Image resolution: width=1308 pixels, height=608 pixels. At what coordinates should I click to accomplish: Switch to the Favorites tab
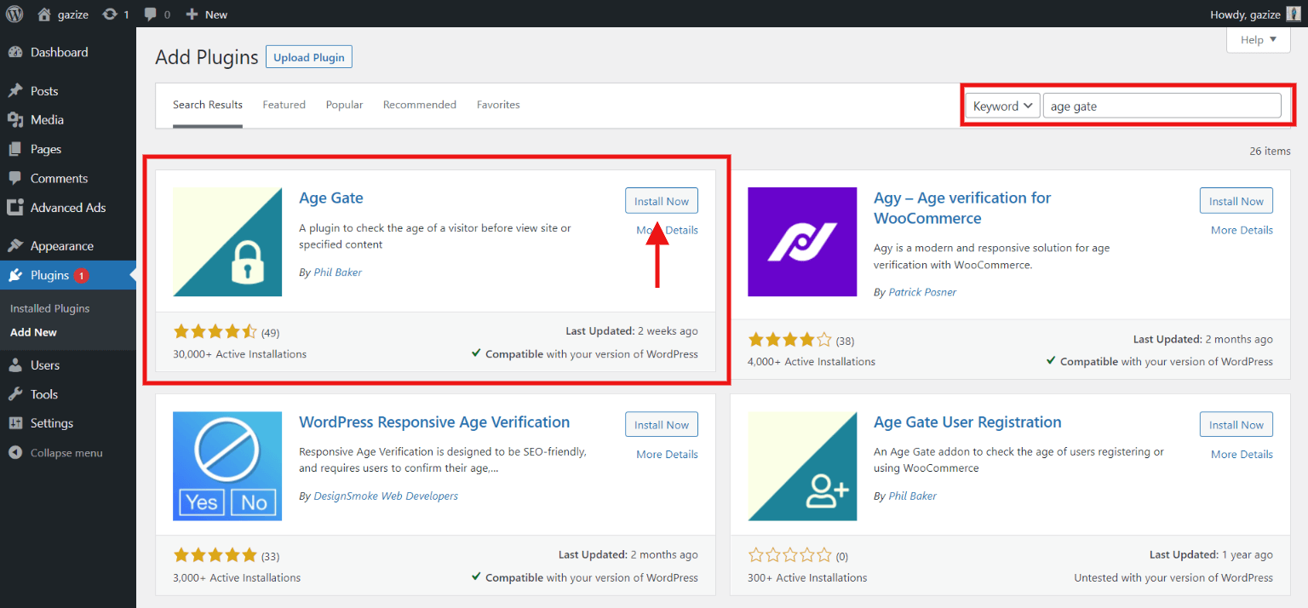click(498, 105)
